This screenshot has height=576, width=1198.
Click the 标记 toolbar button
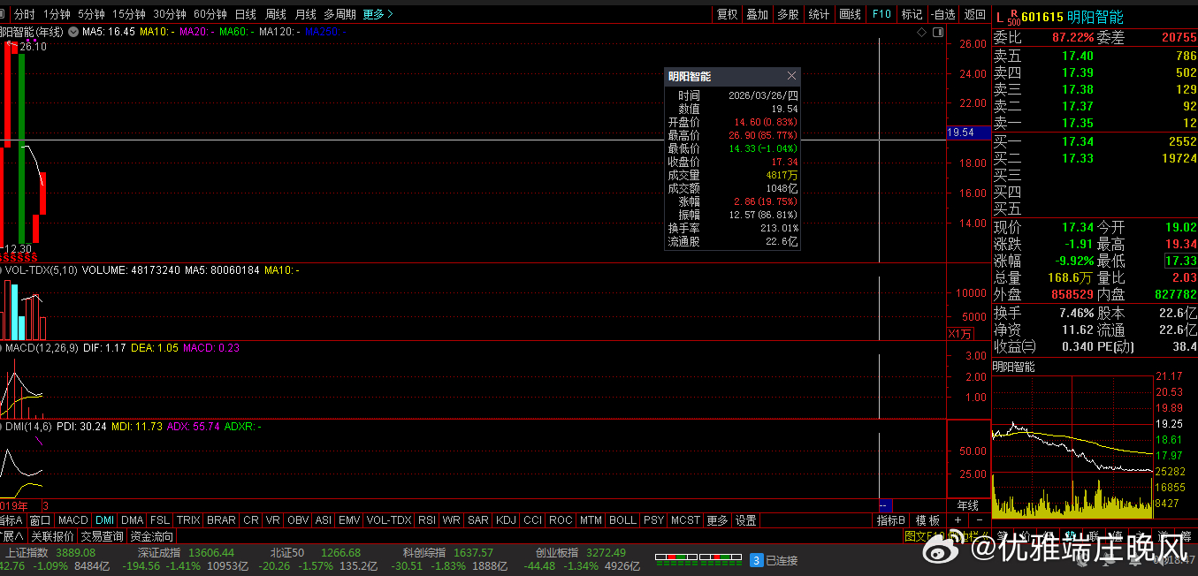(x=912, y=14)
